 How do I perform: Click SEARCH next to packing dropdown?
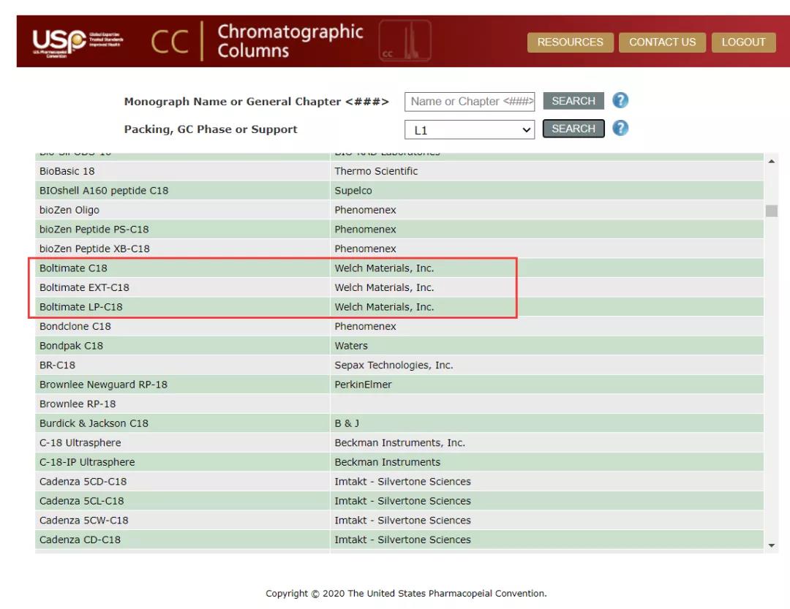[x=573, y=129]
